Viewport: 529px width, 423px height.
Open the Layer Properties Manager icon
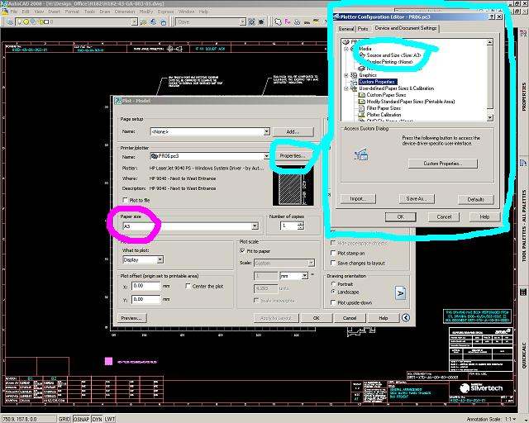point(10,22)
